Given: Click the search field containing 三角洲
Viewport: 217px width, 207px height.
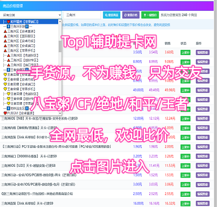Looking at the screenshot, I should pos(83,15).
